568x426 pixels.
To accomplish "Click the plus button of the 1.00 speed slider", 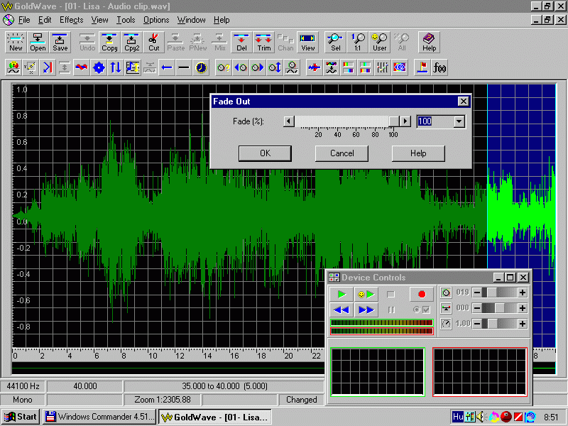I will tap(523, 324).
